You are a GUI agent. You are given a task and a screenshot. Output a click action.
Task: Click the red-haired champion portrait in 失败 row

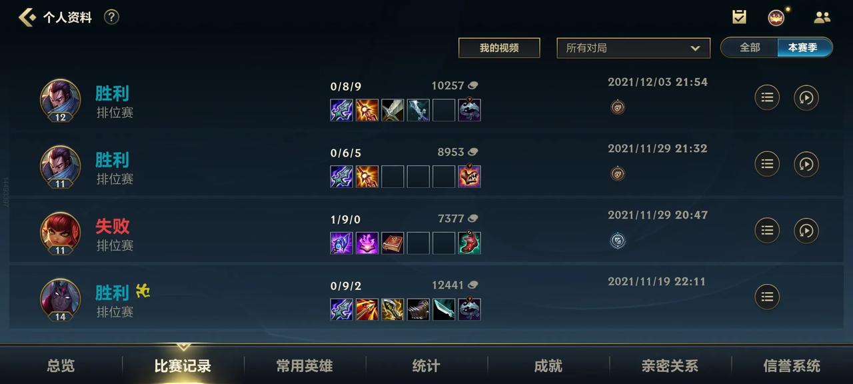60,232
